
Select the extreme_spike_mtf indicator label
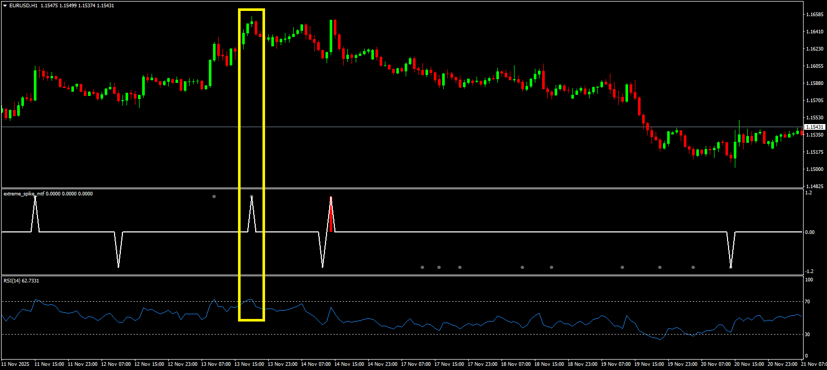click(23, 194)
